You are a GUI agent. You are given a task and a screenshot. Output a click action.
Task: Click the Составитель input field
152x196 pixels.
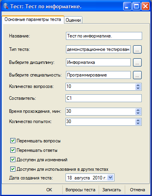(103, 98)
